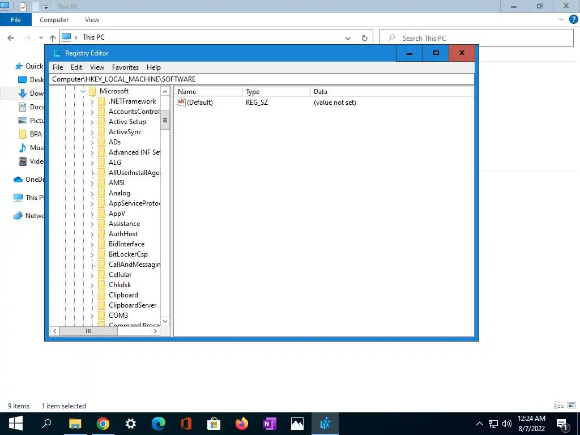The width and height of the screenshot is (580, 435).
Task: Click the registry address path field
Action: tap(261, 79)
